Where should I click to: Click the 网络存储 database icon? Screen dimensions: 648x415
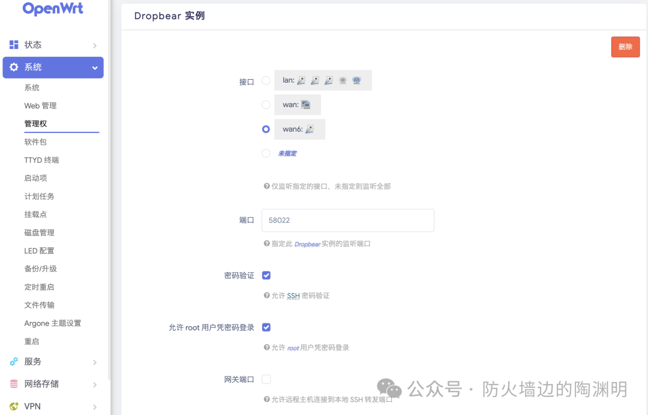pyautogui.click(x=14, y=384)
